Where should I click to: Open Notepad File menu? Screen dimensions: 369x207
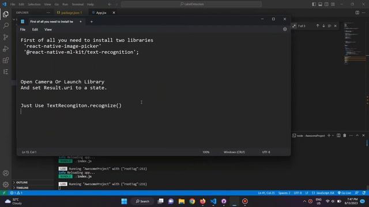coord(22,29)
